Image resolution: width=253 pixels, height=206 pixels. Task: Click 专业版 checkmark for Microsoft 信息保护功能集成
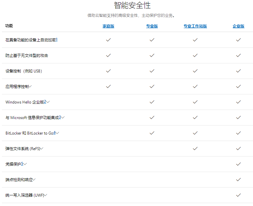[x=152, y=117]
